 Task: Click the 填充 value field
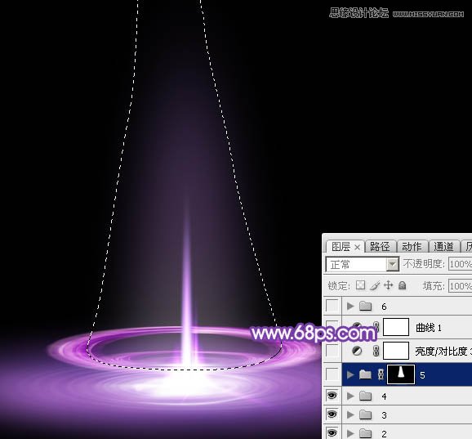click(460, 285)
